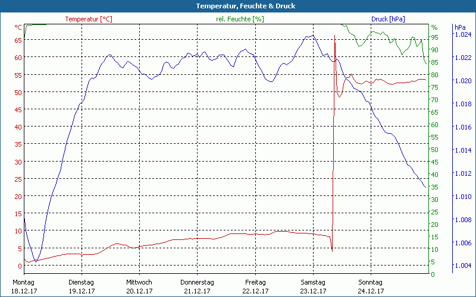The height and width of the screenshot is (297, 476).
Task: Click the 1.004 tick on the pressure axis
Action: (x=462, y=266)
